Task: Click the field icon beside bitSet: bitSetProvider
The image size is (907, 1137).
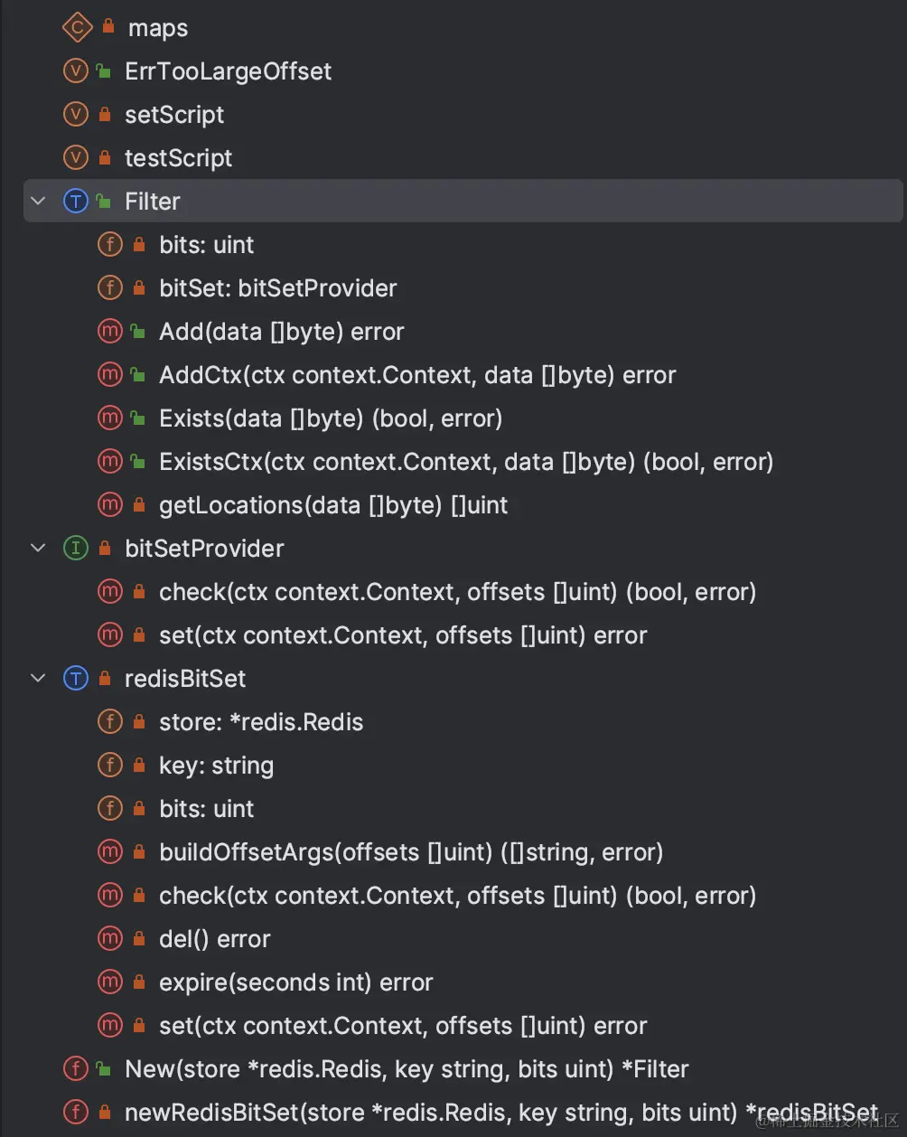Action: tap(109, 288)
